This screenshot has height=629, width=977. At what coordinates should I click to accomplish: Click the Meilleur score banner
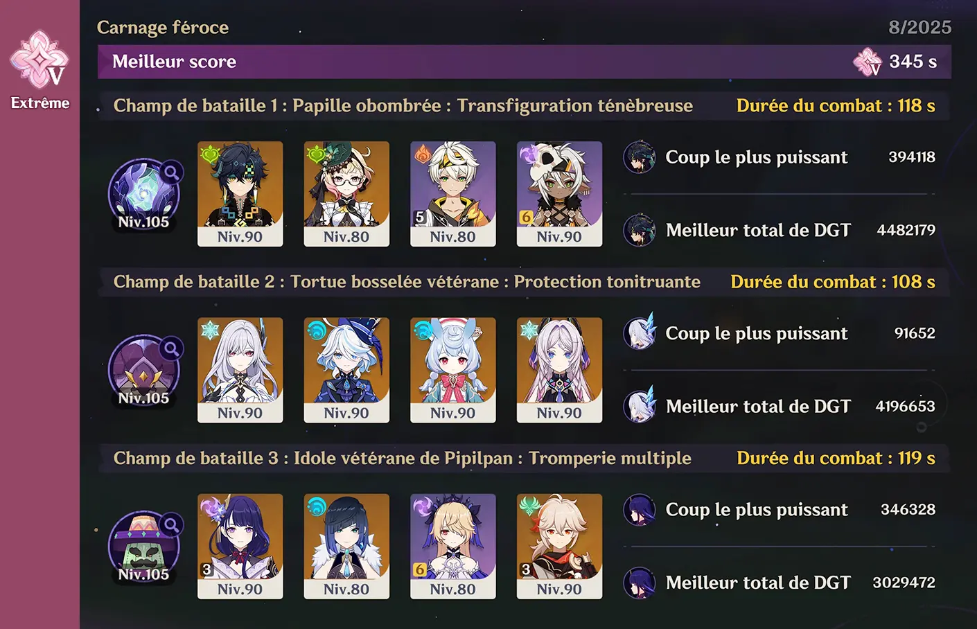[524, 62]
